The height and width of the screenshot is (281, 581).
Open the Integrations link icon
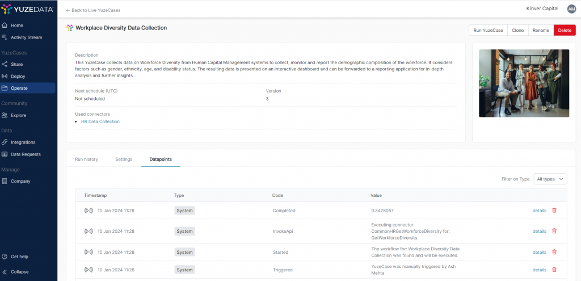pyautogui.click(x=5, y=142)
